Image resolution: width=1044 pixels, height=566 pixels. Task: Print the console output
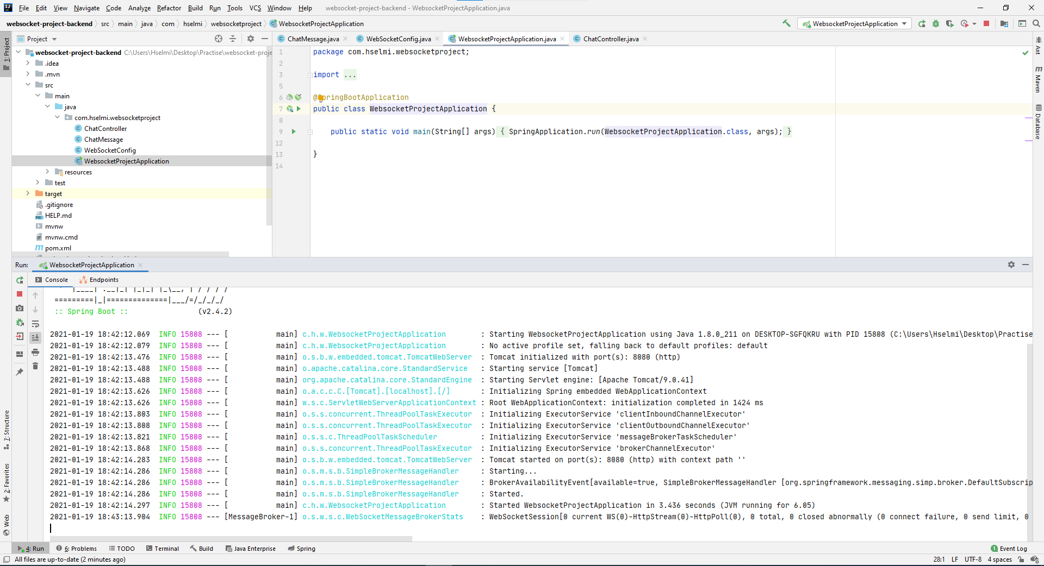pos(35,352)
